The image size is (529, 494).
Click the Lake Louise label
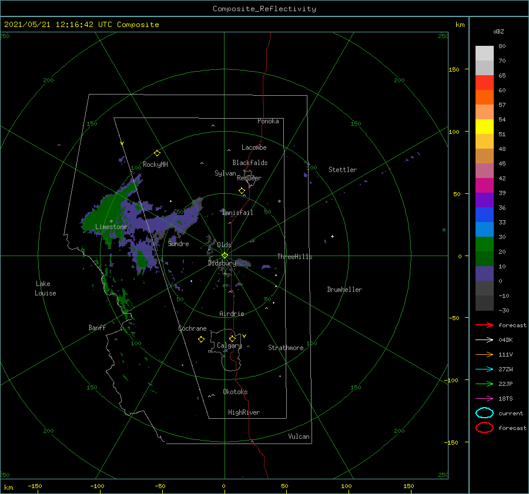[x=45, y=288]
